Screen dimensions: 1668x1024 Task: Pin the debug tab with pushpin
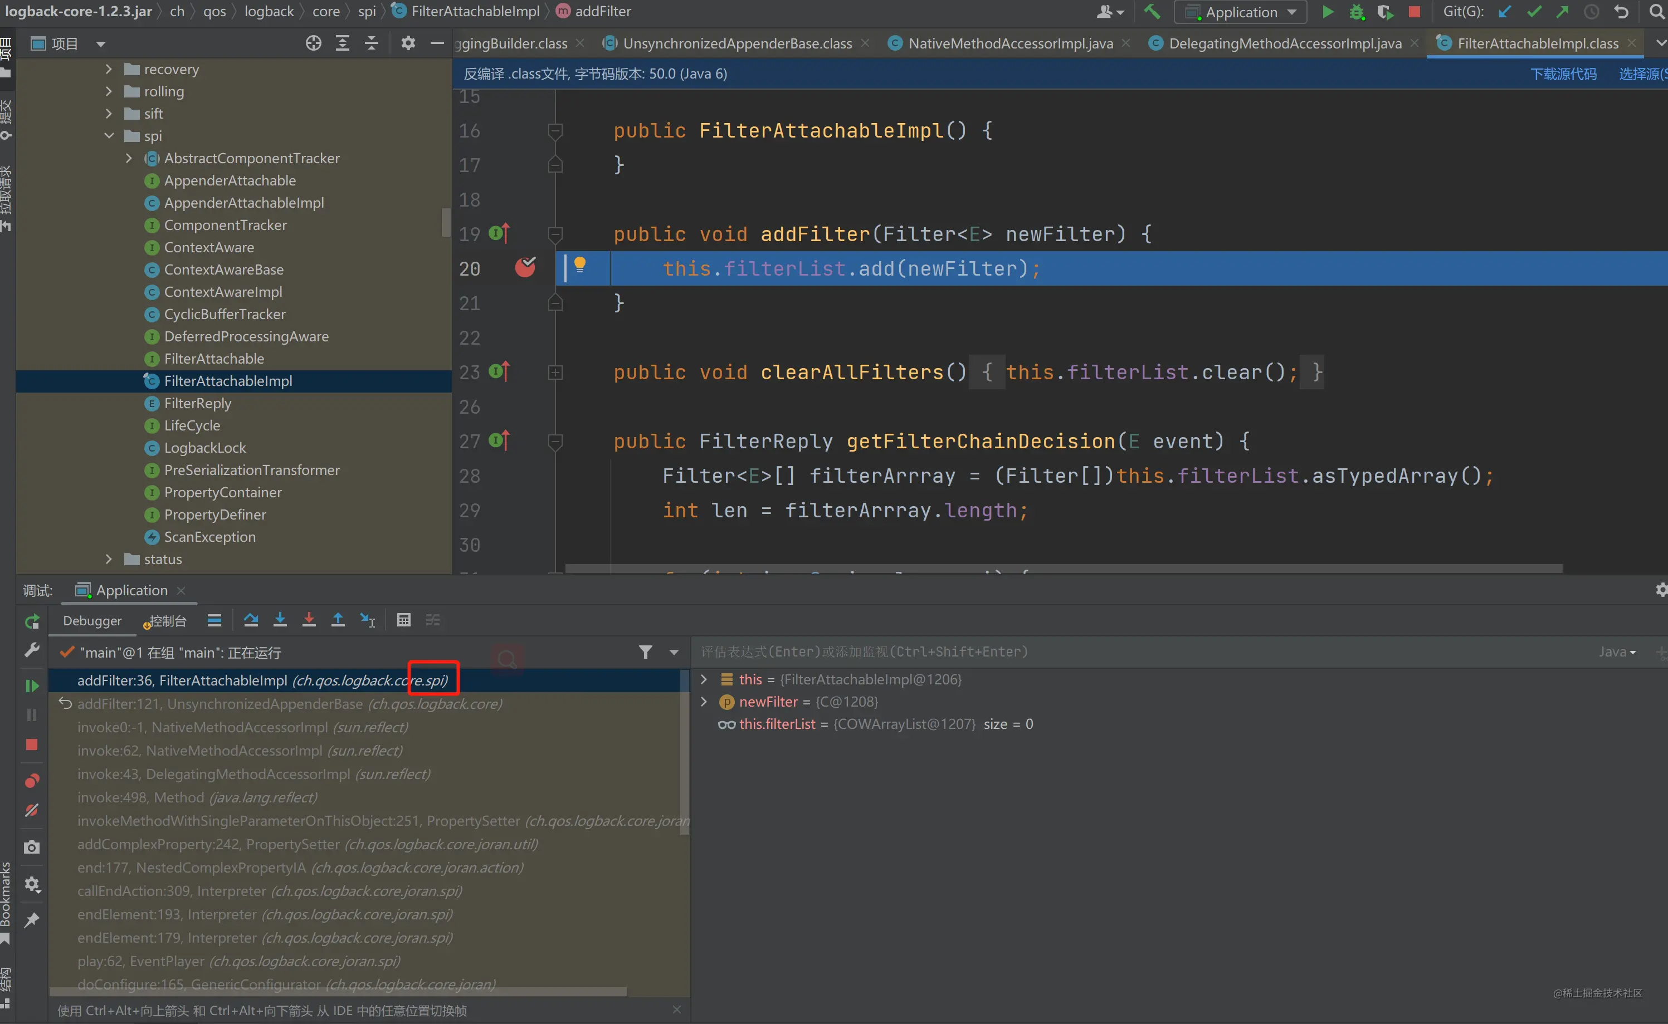[32, 920]
